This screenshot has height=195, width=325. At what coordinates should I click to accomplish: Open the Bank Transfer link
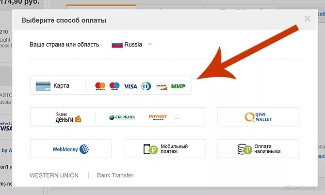click(115, 175)
